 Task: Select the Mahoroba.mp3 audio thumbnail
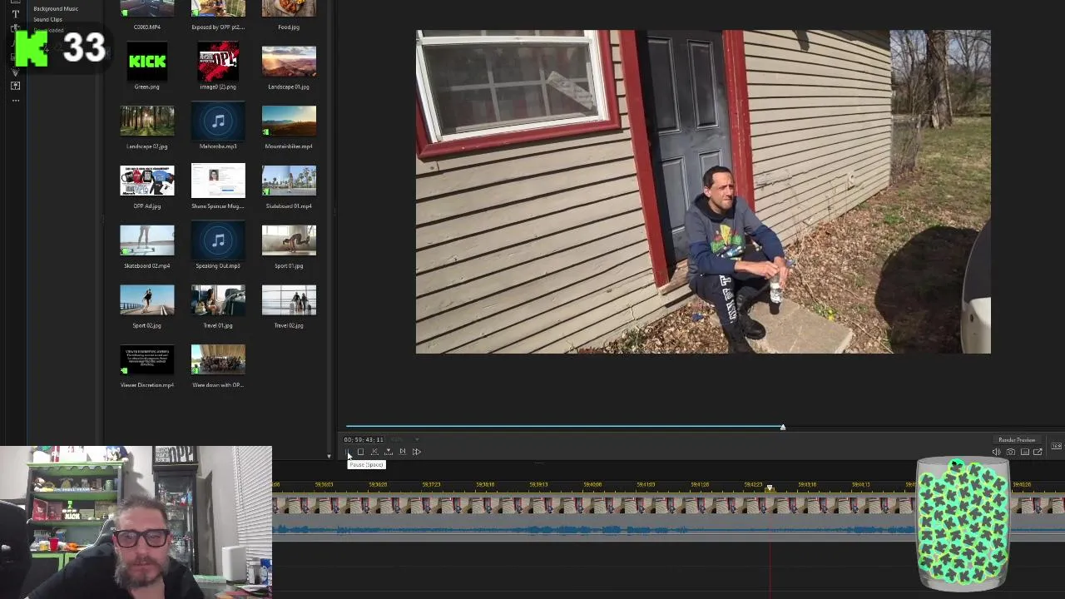point(218,121)
